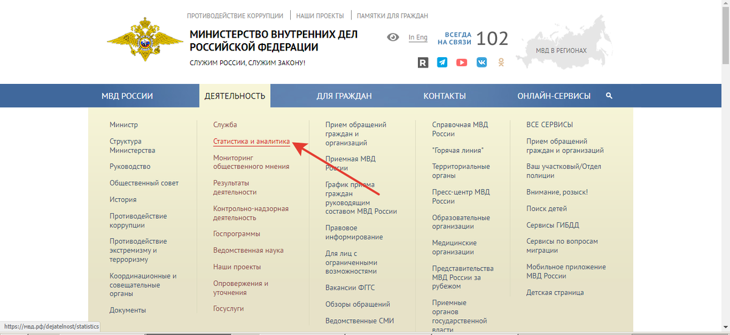This screenshot has height=335, width=730.
Task: Open Статистика и аналитика
Action: click(x=251, y=141)
